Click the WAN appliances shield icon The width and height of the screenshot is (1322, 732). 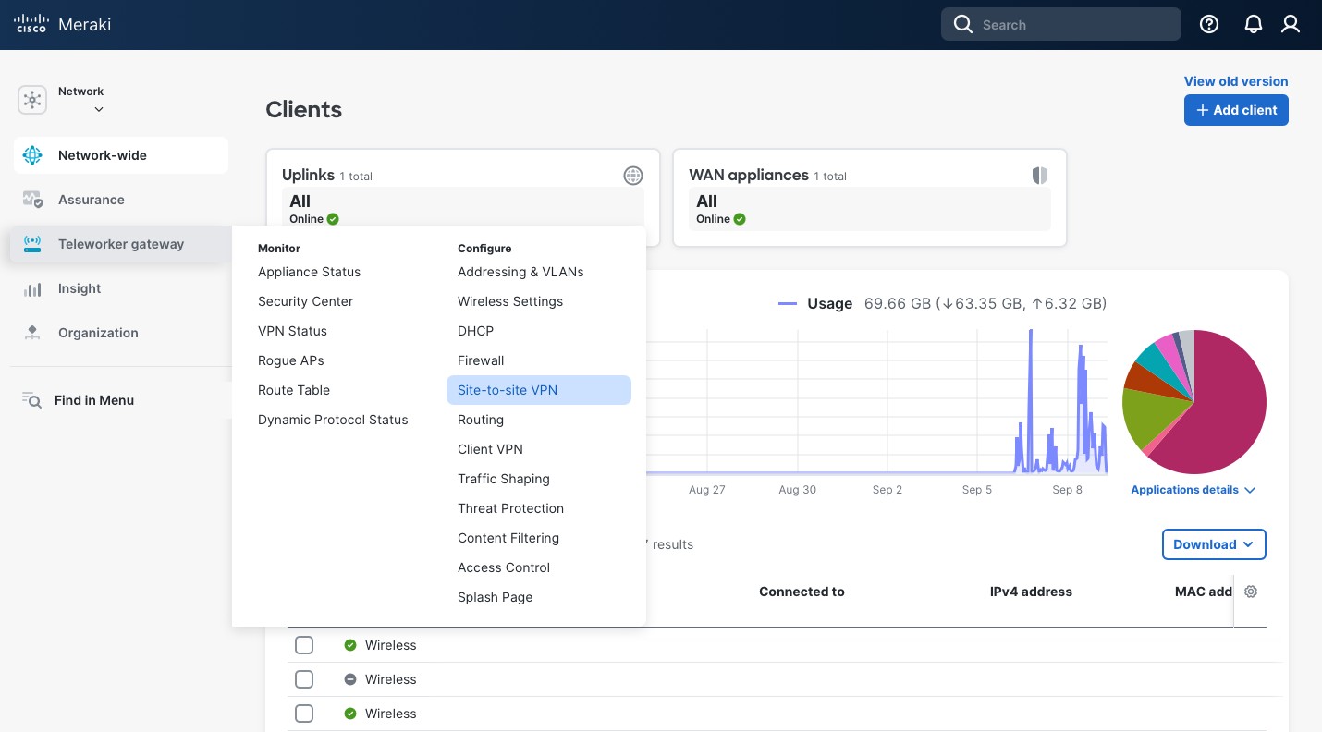[x=1040, y=176]
